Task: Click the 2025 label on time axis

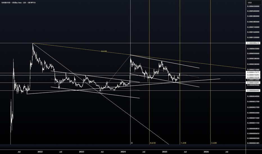Action: tap(164, 152)
